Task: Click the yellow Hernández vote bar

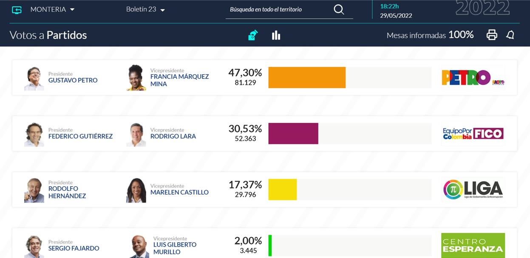Action: click(282, 190)
